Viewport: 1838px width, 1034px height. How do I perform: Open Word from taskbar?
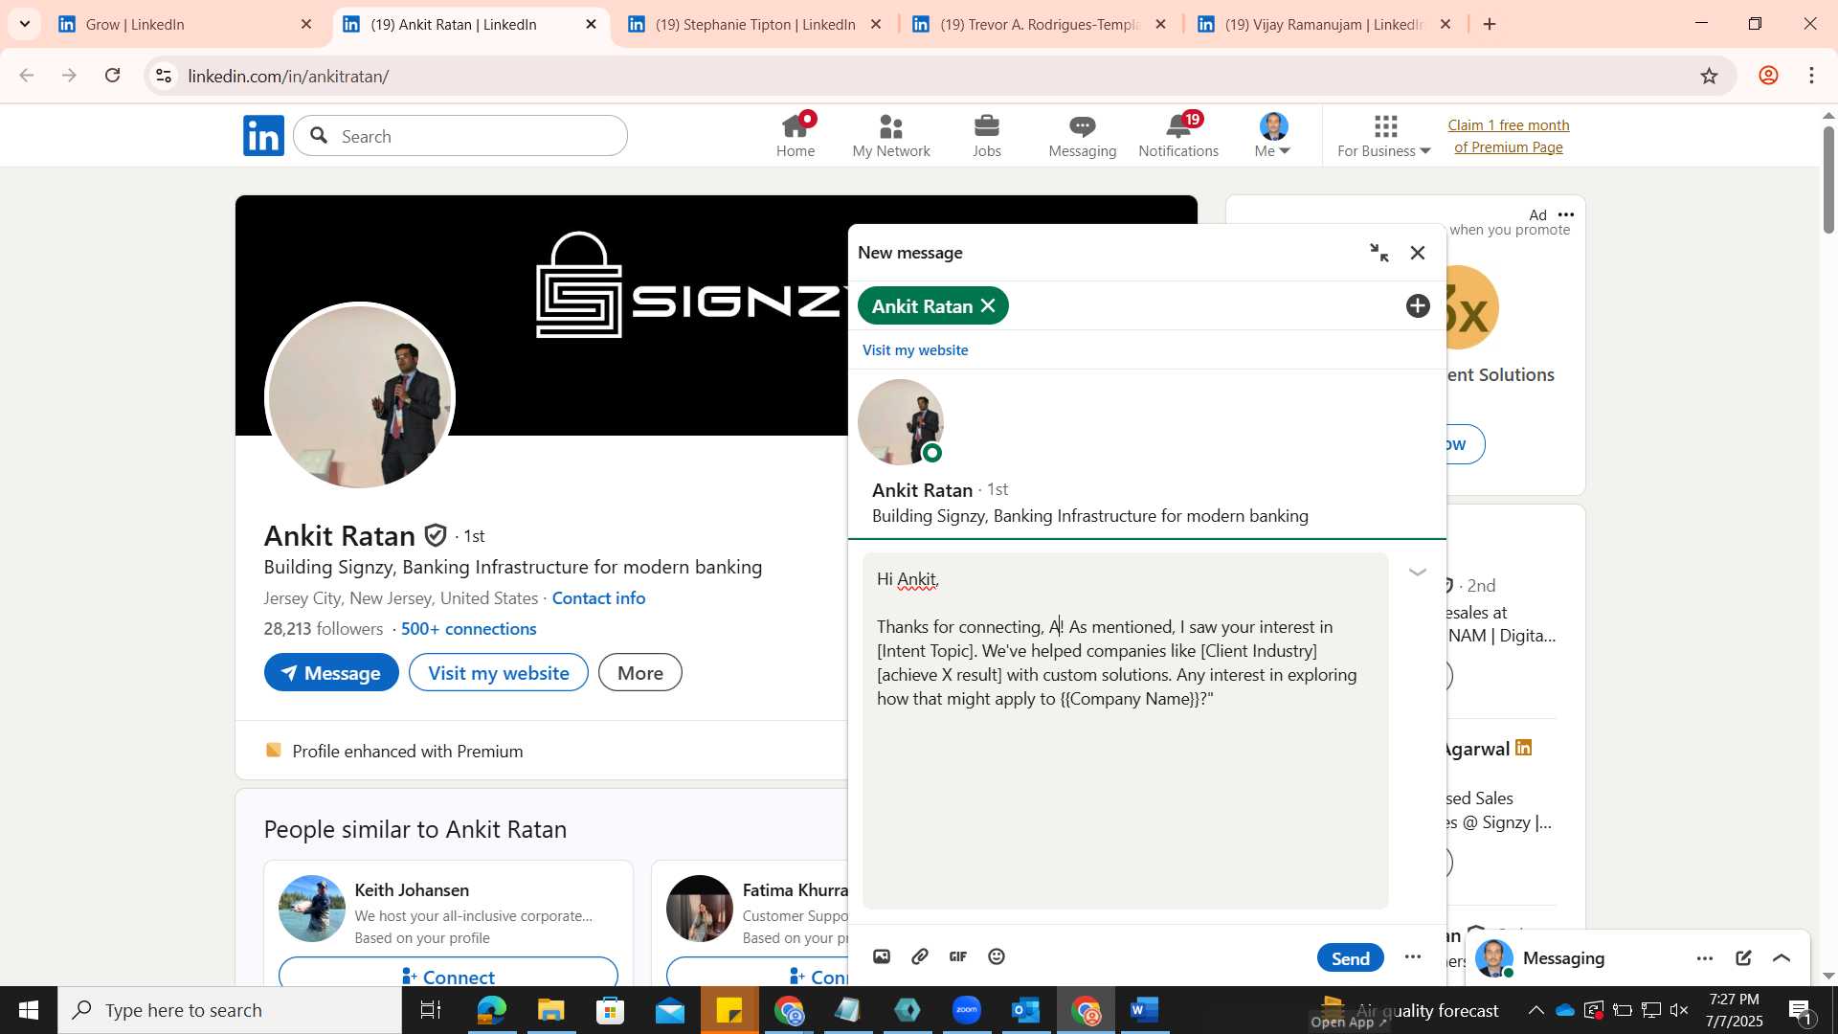coord(1145,1010)
